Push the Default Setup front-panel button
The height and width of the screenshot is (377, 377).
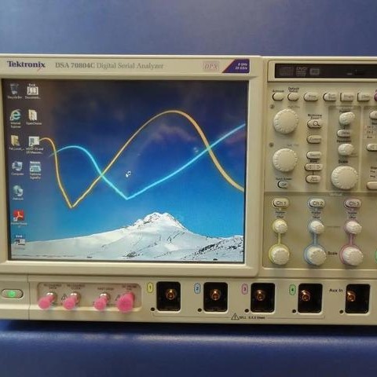click(x=293, y=97)
